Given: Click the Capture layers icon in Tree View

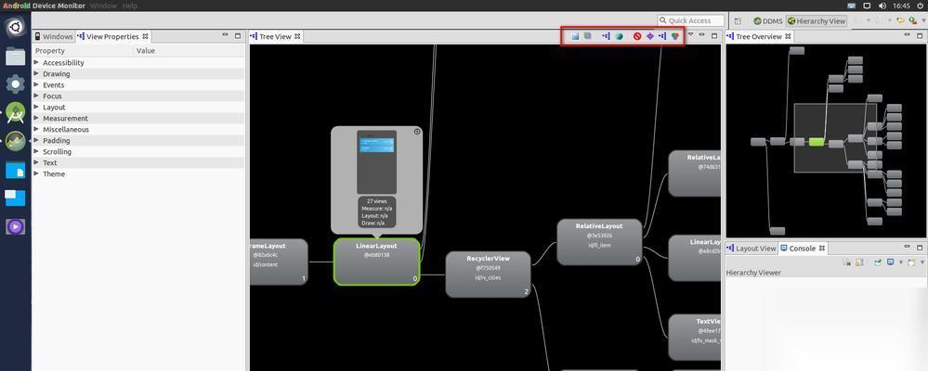Looking at the screenshot, I should coord(588,36).
